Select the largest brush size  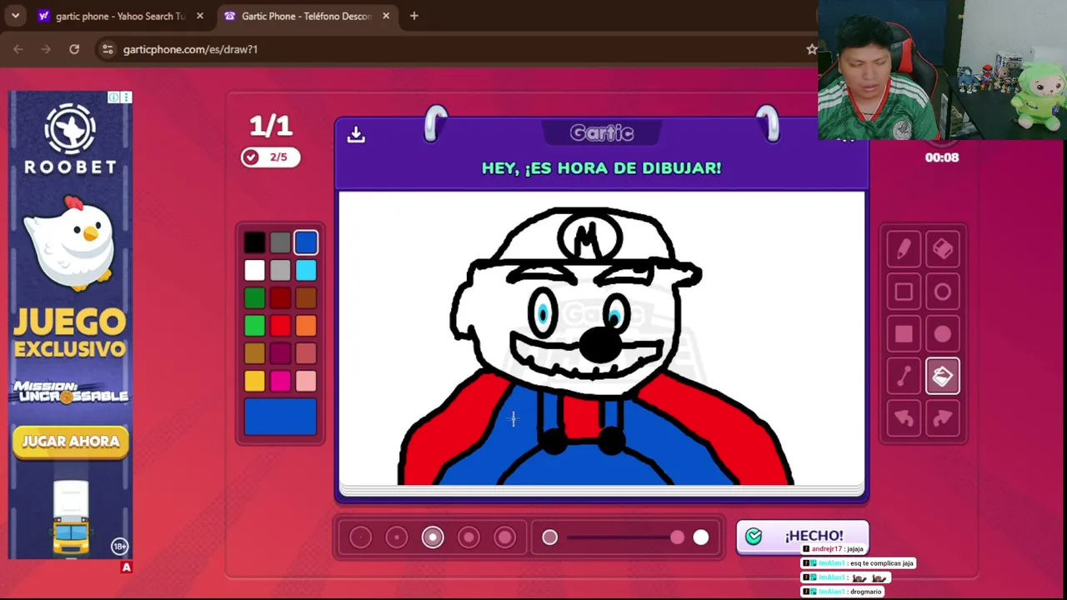click(504, 537)
